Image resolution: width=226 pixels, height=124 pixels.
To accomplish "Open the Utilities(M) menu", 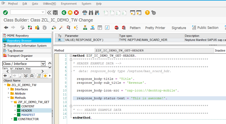I will click(x=49, y=4).
